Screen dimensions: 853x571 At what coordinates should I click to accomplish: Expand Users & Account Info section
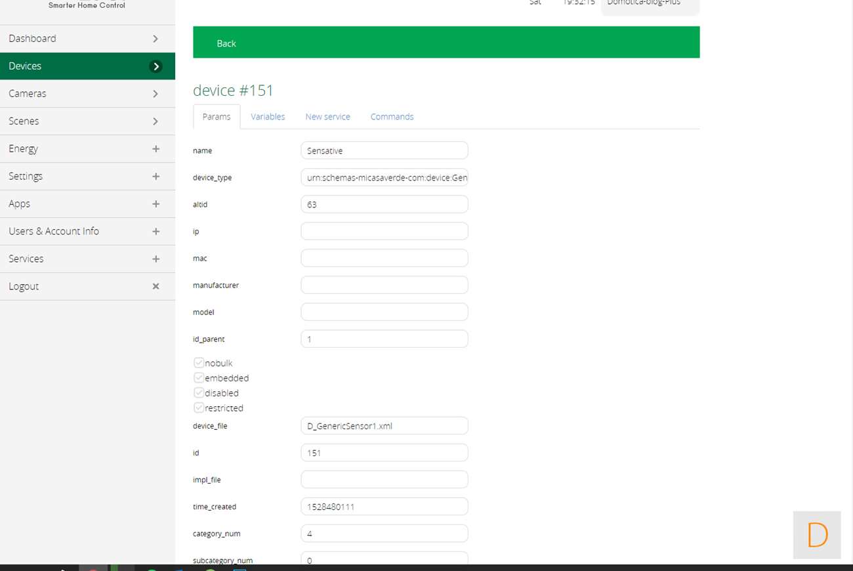156,232
